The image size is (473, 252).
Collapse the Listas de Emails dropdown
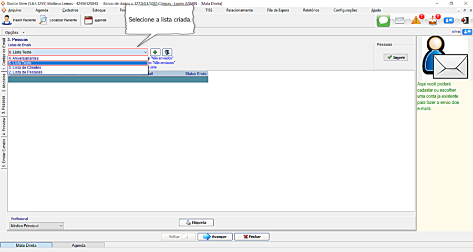(x=145, y=52)
